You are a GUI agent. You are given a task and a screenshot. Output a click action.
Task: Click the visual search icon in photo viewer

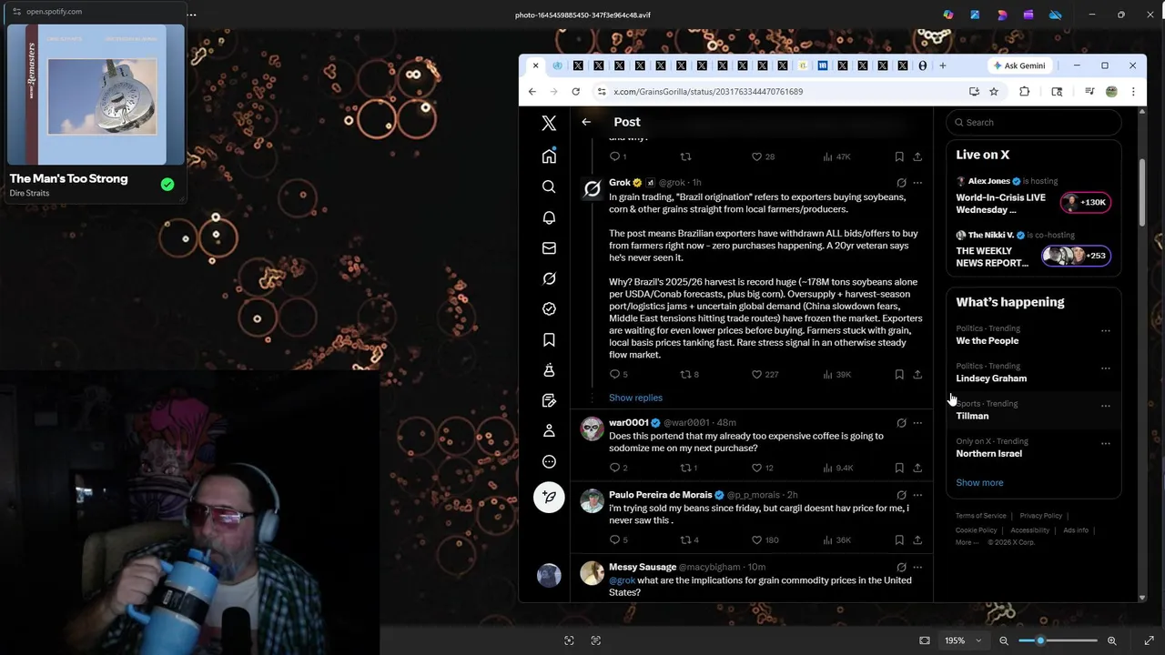(569, 640)
